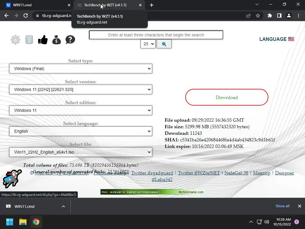This screenshot has height=229, width=305.
Task: Click the thumbs-up like icon
Action: tap(43, 40)
